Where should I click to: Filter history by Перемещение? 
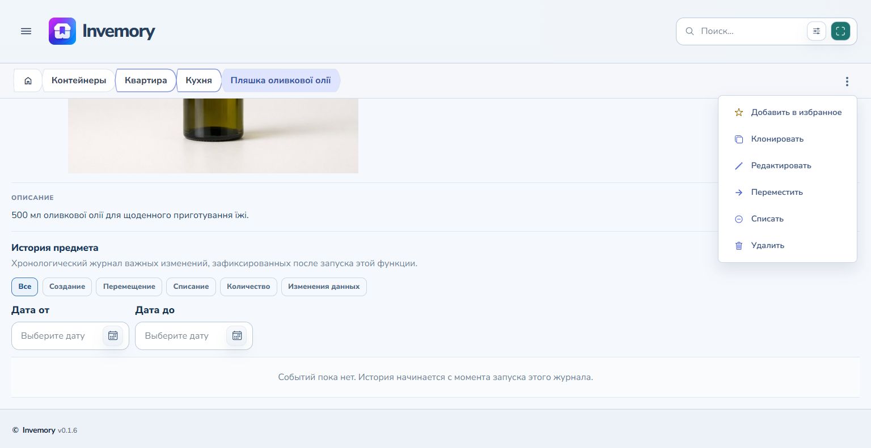click(129, 287)
